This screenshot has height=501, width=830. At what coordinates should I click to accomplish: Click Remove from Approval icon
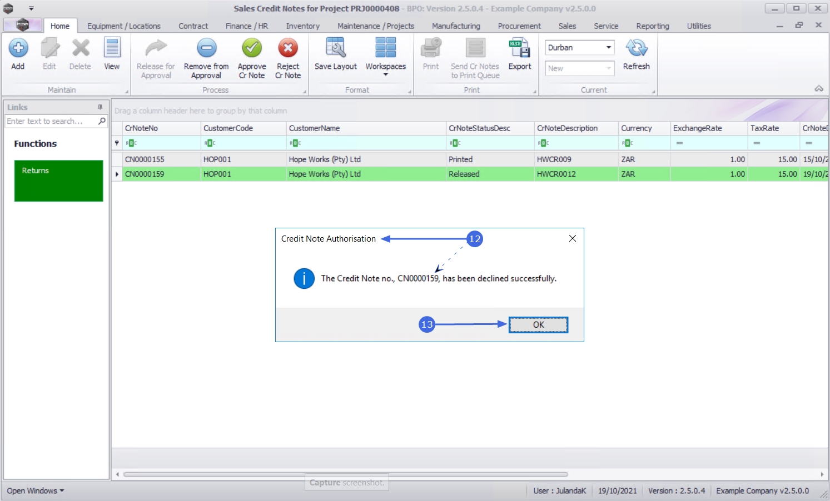206,48
